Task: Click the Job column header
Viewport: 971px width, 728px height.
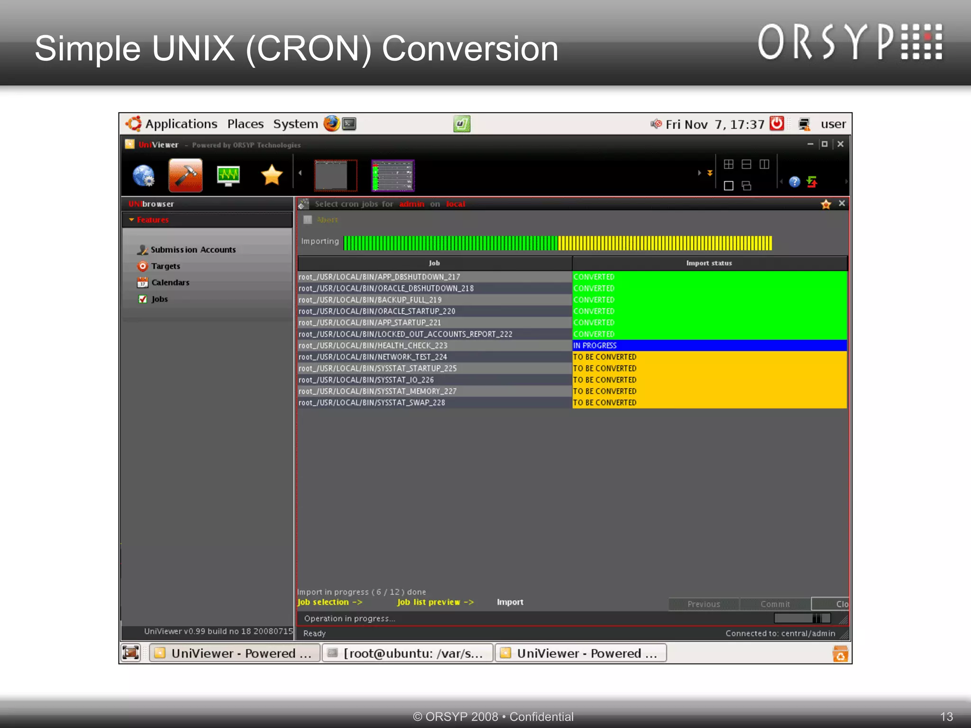Action: pos(435,263)
